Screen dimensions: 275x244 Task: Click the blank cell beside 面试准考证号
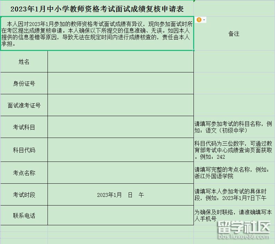120,105
